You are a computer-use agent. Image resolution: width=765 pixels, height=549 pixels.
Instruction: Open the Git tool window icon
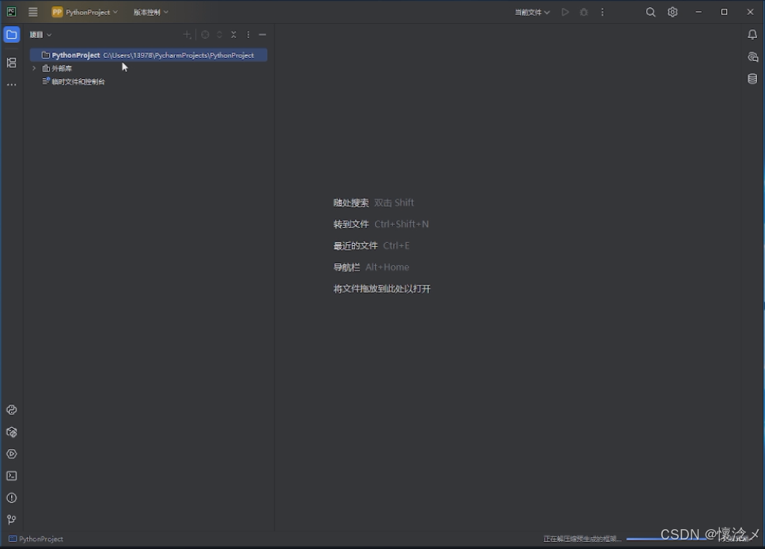point(11,519)
